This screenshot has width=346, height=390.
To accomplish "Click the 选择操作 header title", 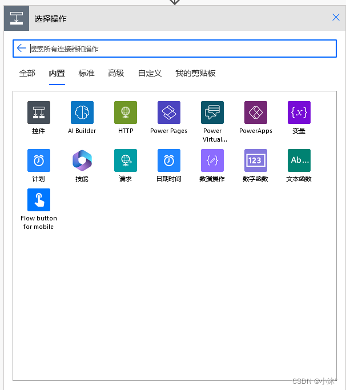I will pyautogui.click(x=50, y=19).
